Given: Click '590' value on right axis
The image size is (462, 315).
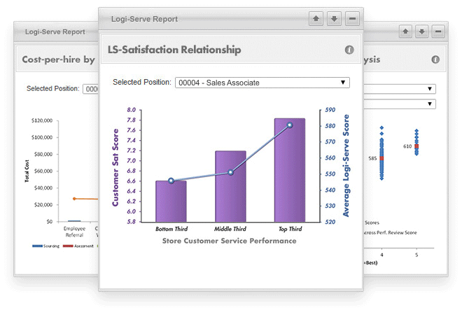Looking at the screenshot, I should pyautogui.click(x=330, y=110).
